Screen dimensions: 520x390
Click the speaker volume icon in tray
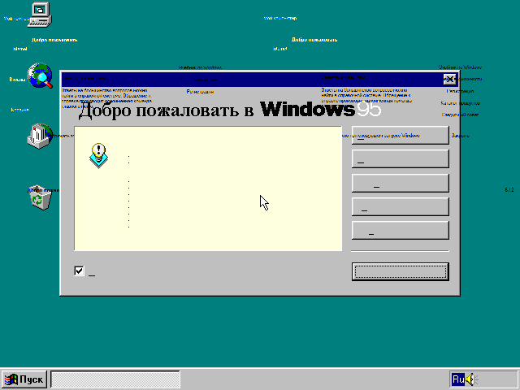[472, 379]
